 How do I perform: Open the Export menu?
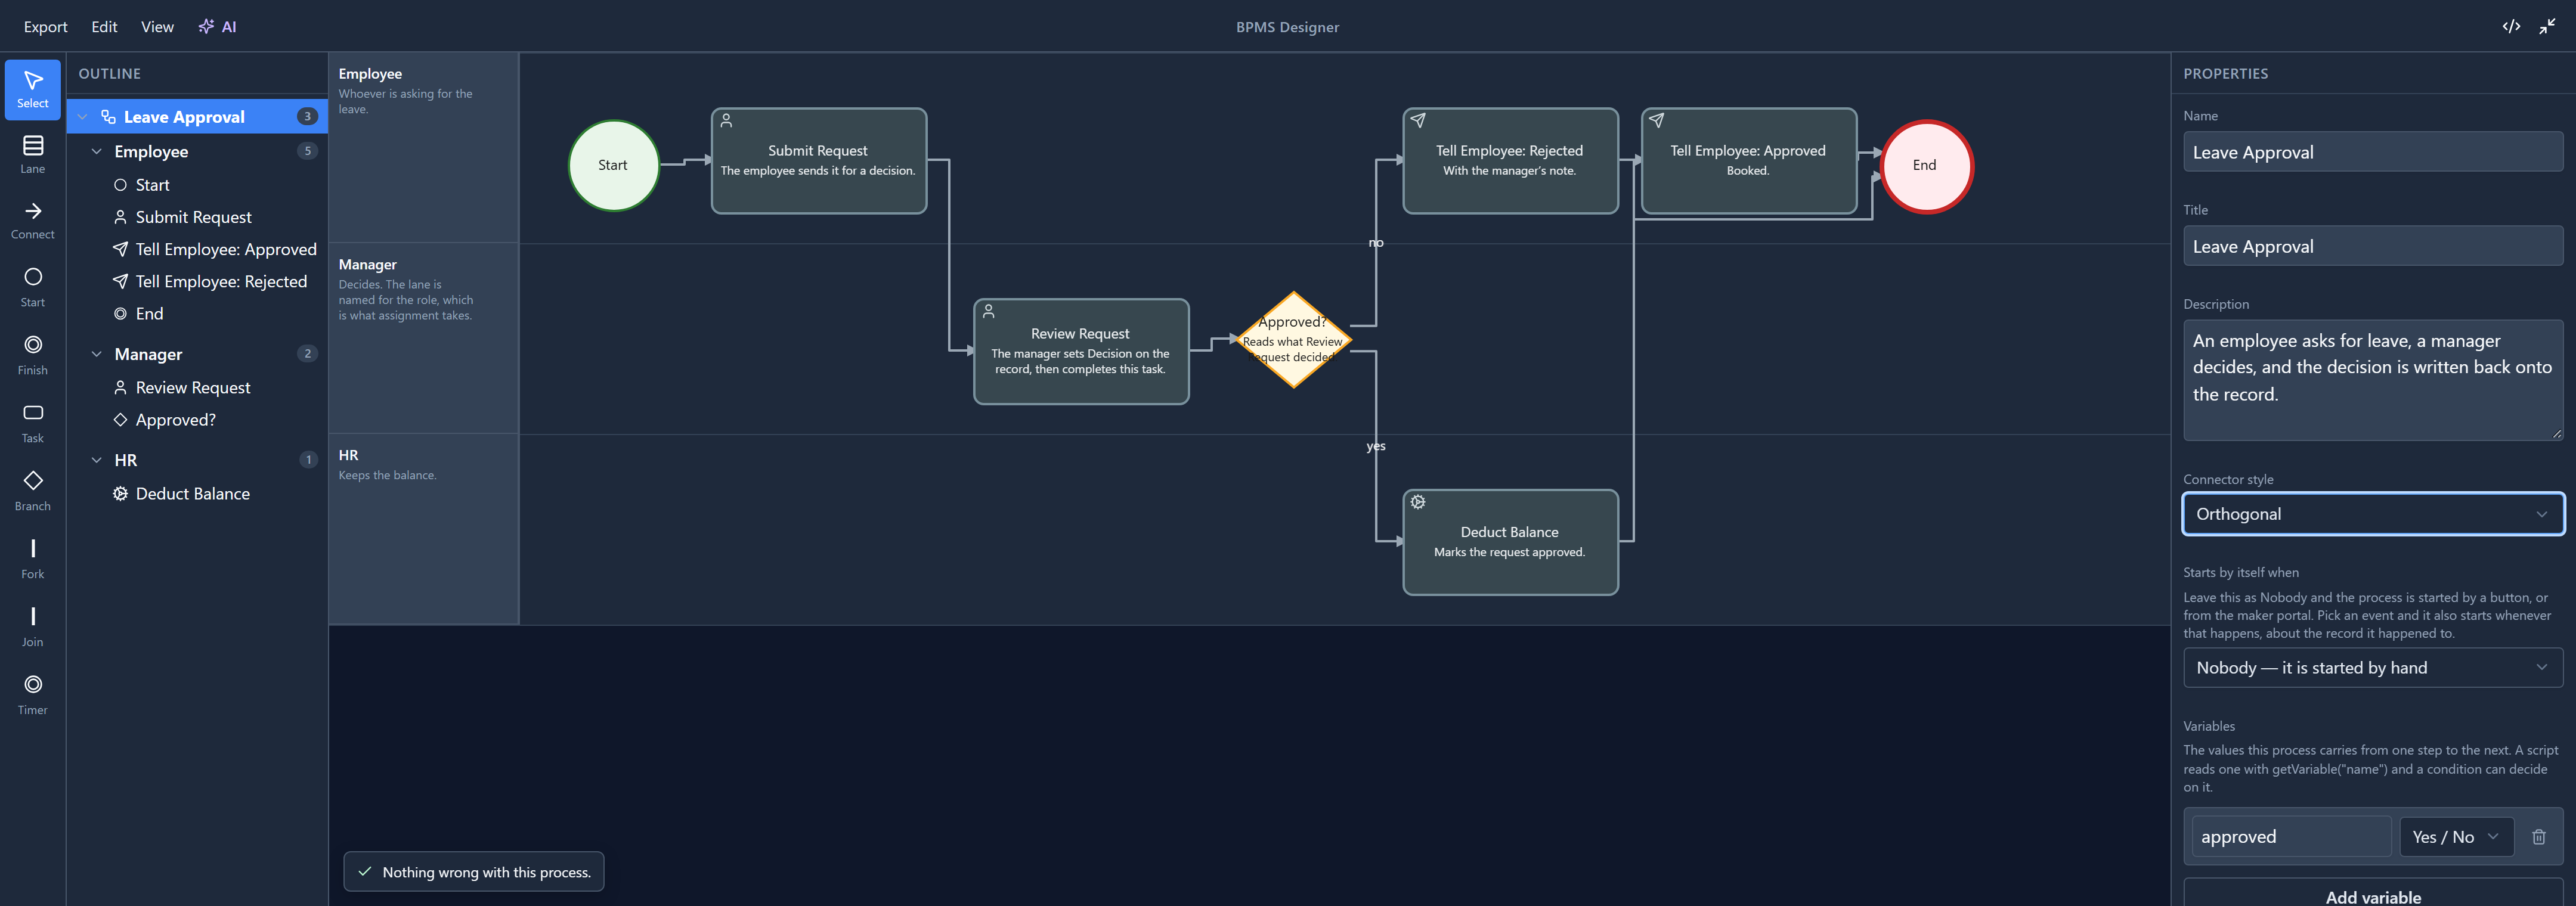(x=46, y=27)
